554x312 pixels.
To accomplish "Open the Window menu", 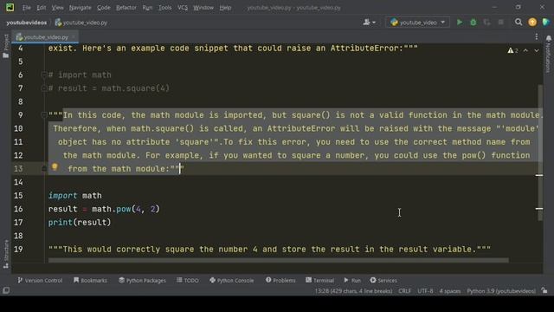I will coord(203,8).
